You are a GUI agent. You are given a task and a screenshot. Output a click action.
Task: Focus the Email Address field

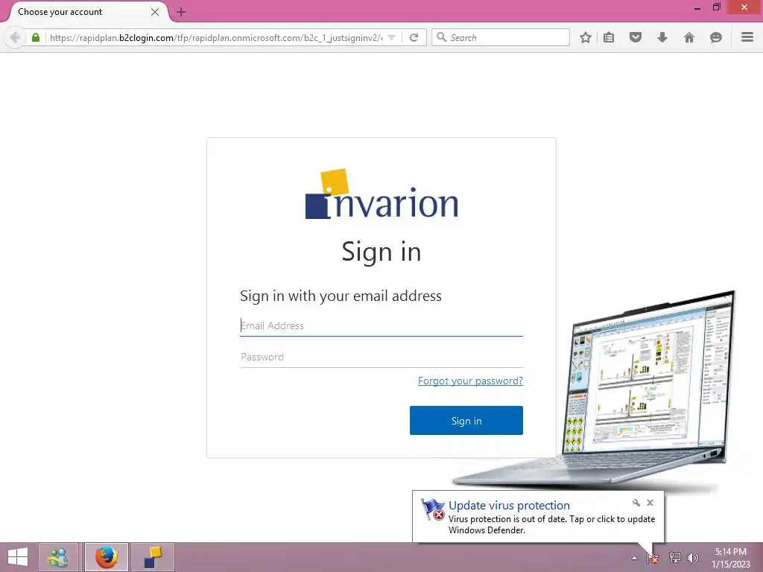click(381, 325)
